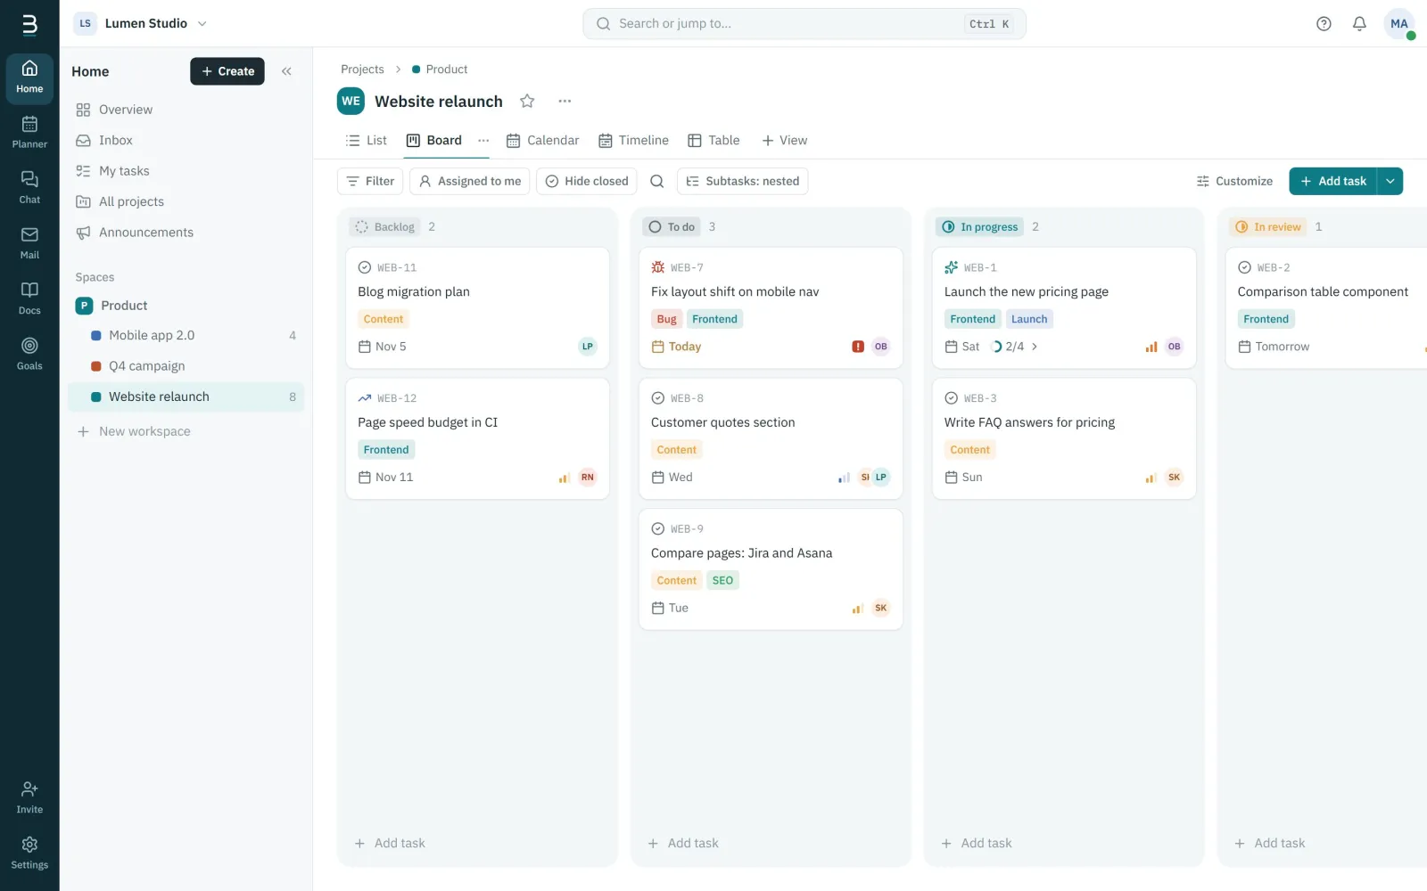Viewport: 1427px width, 891px height.
Task: Open the notifications bell
Action: pyautogui.click(x=1359, y=24)
